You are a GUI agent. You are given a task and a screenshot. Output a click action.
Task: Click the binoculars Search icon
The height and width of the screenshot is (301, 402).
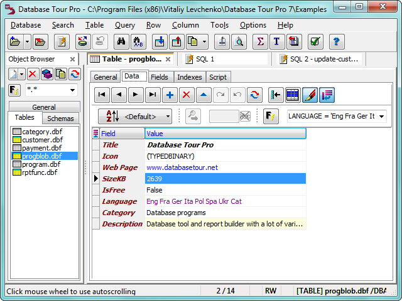(121, 41)
